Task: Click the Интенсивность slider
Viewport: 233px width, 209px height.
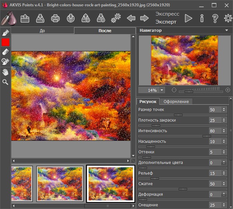Action: pos(183,136)
